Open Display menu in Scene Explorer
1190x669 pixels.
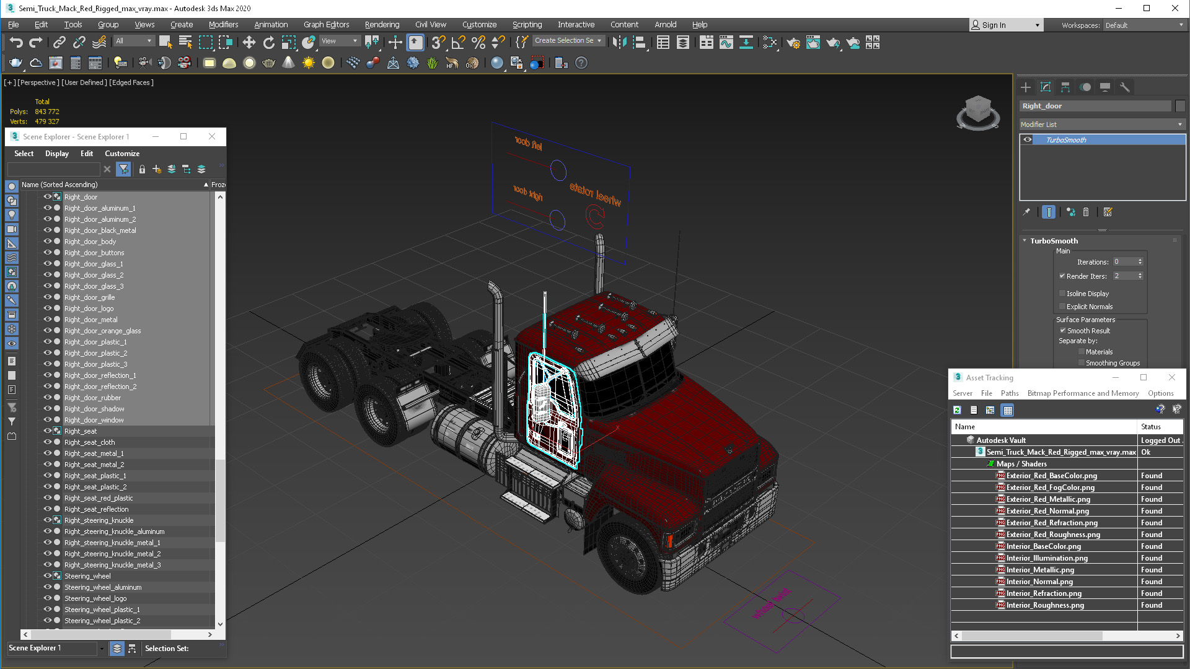[x=57, y=154]
